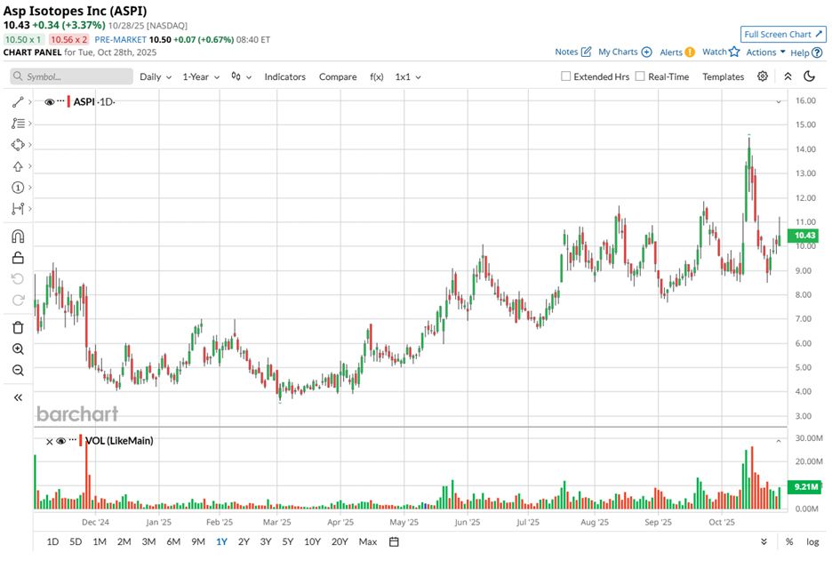Select the numbered circle tool
This screenshot has height=561, width=832.
pos(18,188)
